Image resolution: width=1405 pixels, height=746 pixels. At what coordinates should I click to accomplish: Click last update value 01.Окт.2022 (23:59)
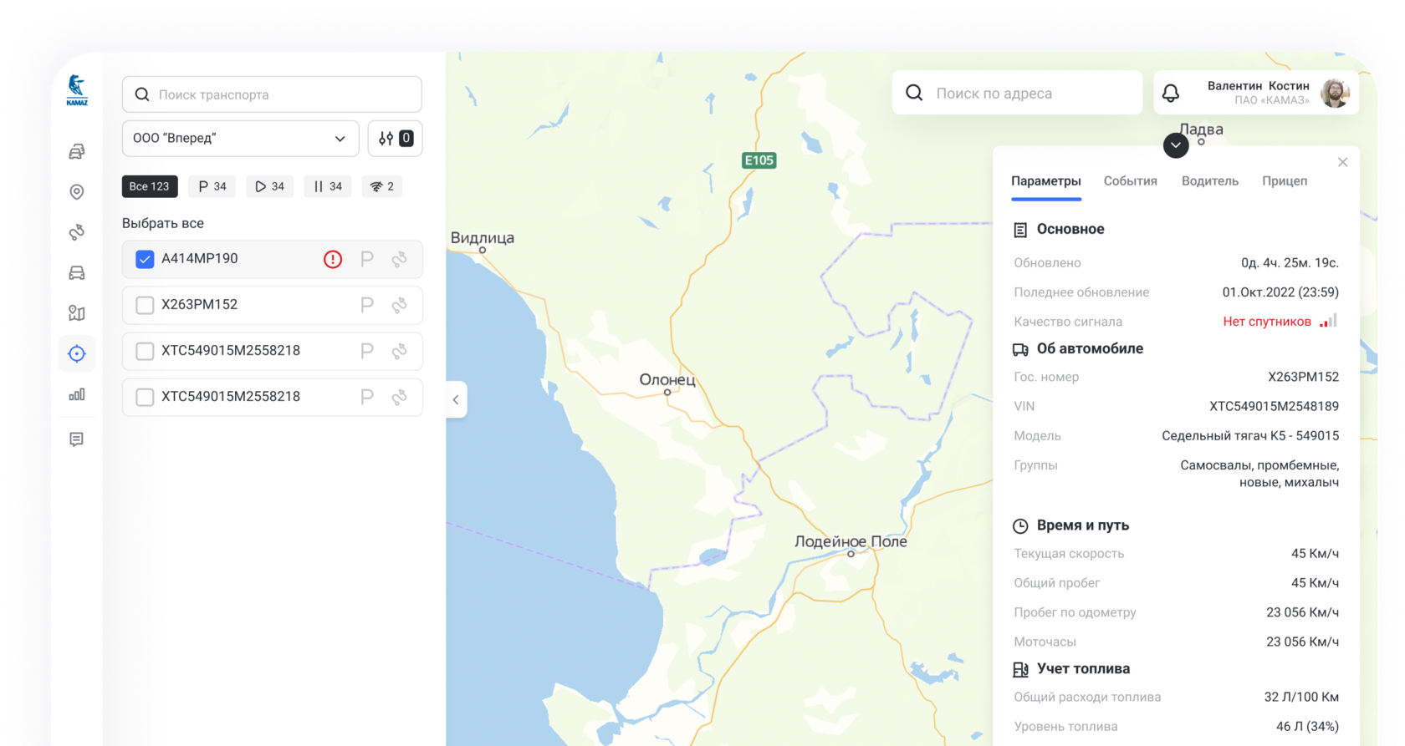[1280, 292]
